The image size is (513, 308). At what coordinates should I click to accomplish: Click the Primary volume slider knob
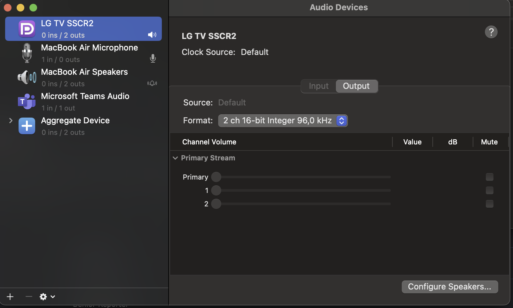pyautogui.click(x=216, y=177)
